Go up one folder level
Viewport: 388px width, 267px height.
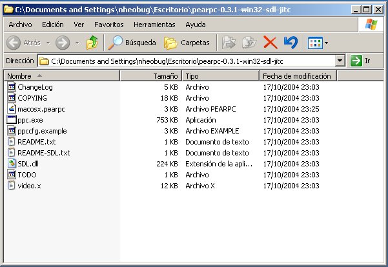[92, 43]
